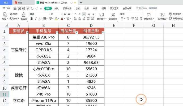Open Print Preview from quick access toolbar
The height and width of the screenshot is (106, 183).
pyautogui.click(x=28, y=8)
